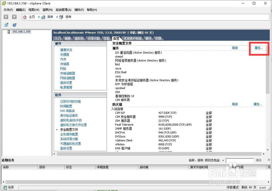Switch to the 本地用户和组 tab
This screenshot has height=191, width=272.
(x=132, y=39)
